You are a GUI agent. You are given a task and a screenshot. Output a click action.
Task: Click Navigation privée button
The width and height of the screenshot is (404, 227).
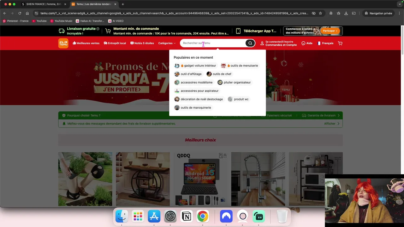(378, 13)
